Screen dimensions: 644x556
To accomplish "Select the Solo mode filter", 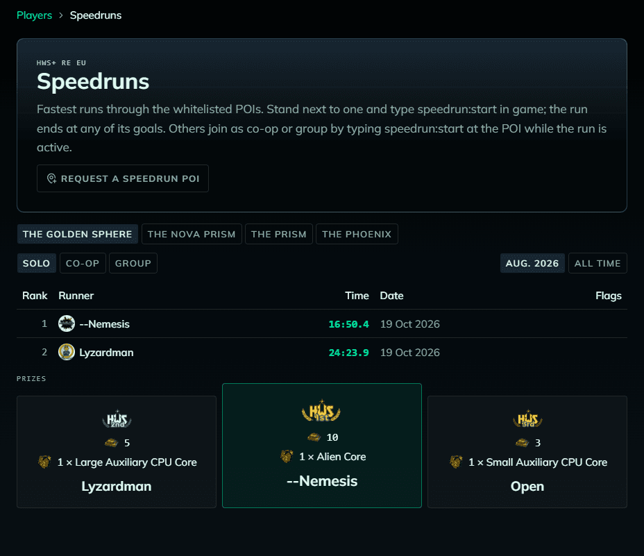I will coord(37,263).
